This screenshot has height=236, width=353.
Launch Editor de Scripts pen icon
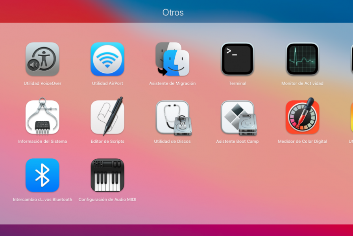click(107, 116)
